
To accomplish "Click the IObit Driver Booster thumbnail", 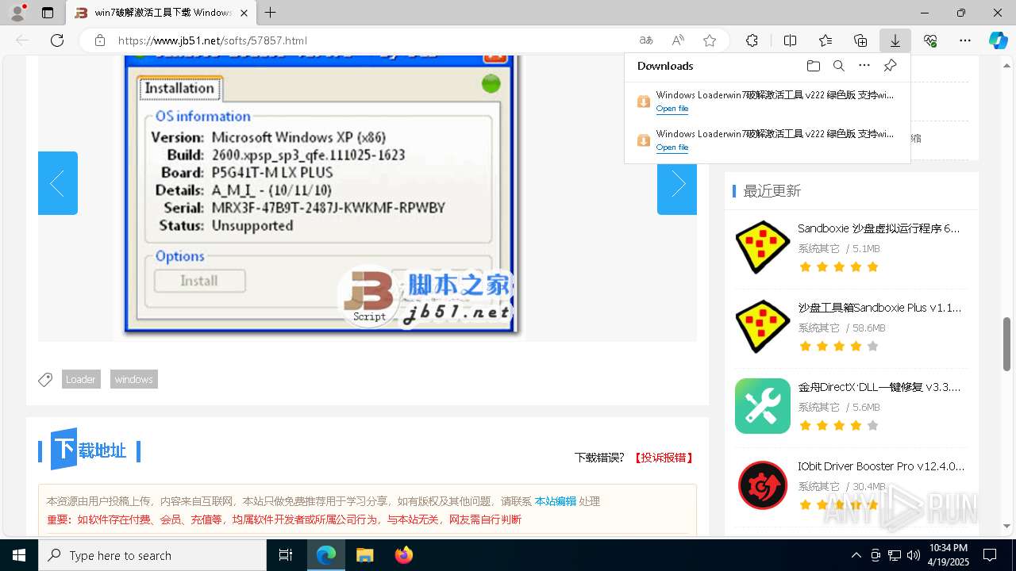I will coord(762,485).
